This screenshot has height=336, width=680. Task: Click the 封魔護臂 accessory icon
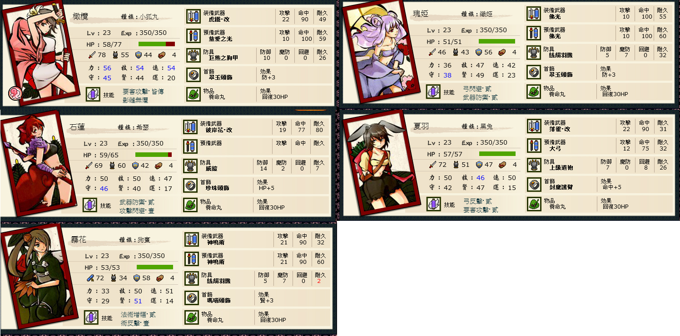point(533,184)
